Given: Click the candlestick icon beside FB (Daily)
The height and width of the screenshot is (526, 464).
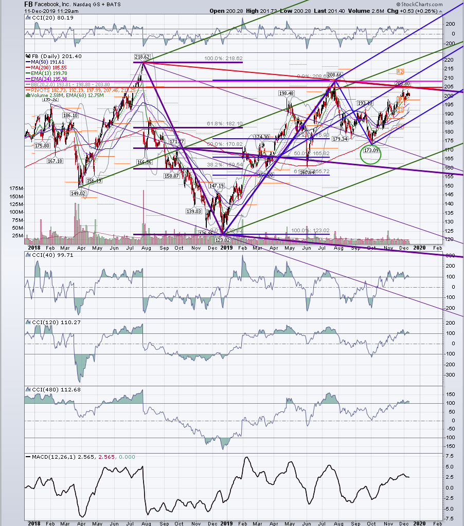Looking at the screenshot, I should (28, 57).
